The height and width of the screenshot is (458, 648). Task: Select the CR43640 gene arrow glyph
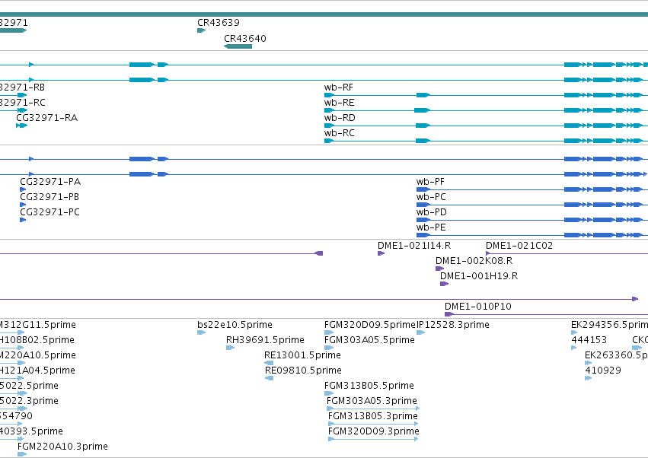238,46
